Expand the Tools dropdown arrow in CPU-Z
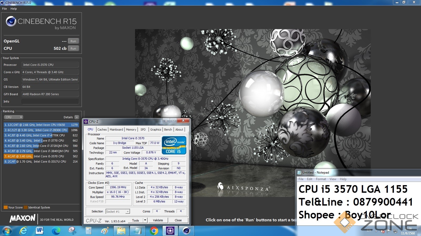 coord(145,220)
